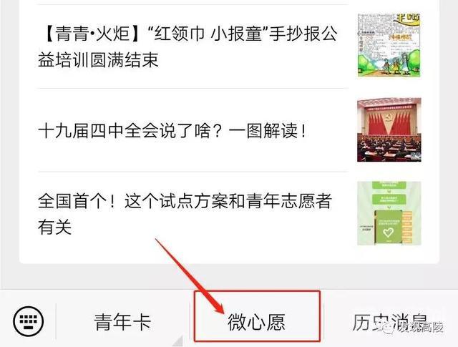Tap the green volunteer infographic thumbnail
Image resolution: width=458 pixels, height=347 pixels.
[x=389, y=213]
